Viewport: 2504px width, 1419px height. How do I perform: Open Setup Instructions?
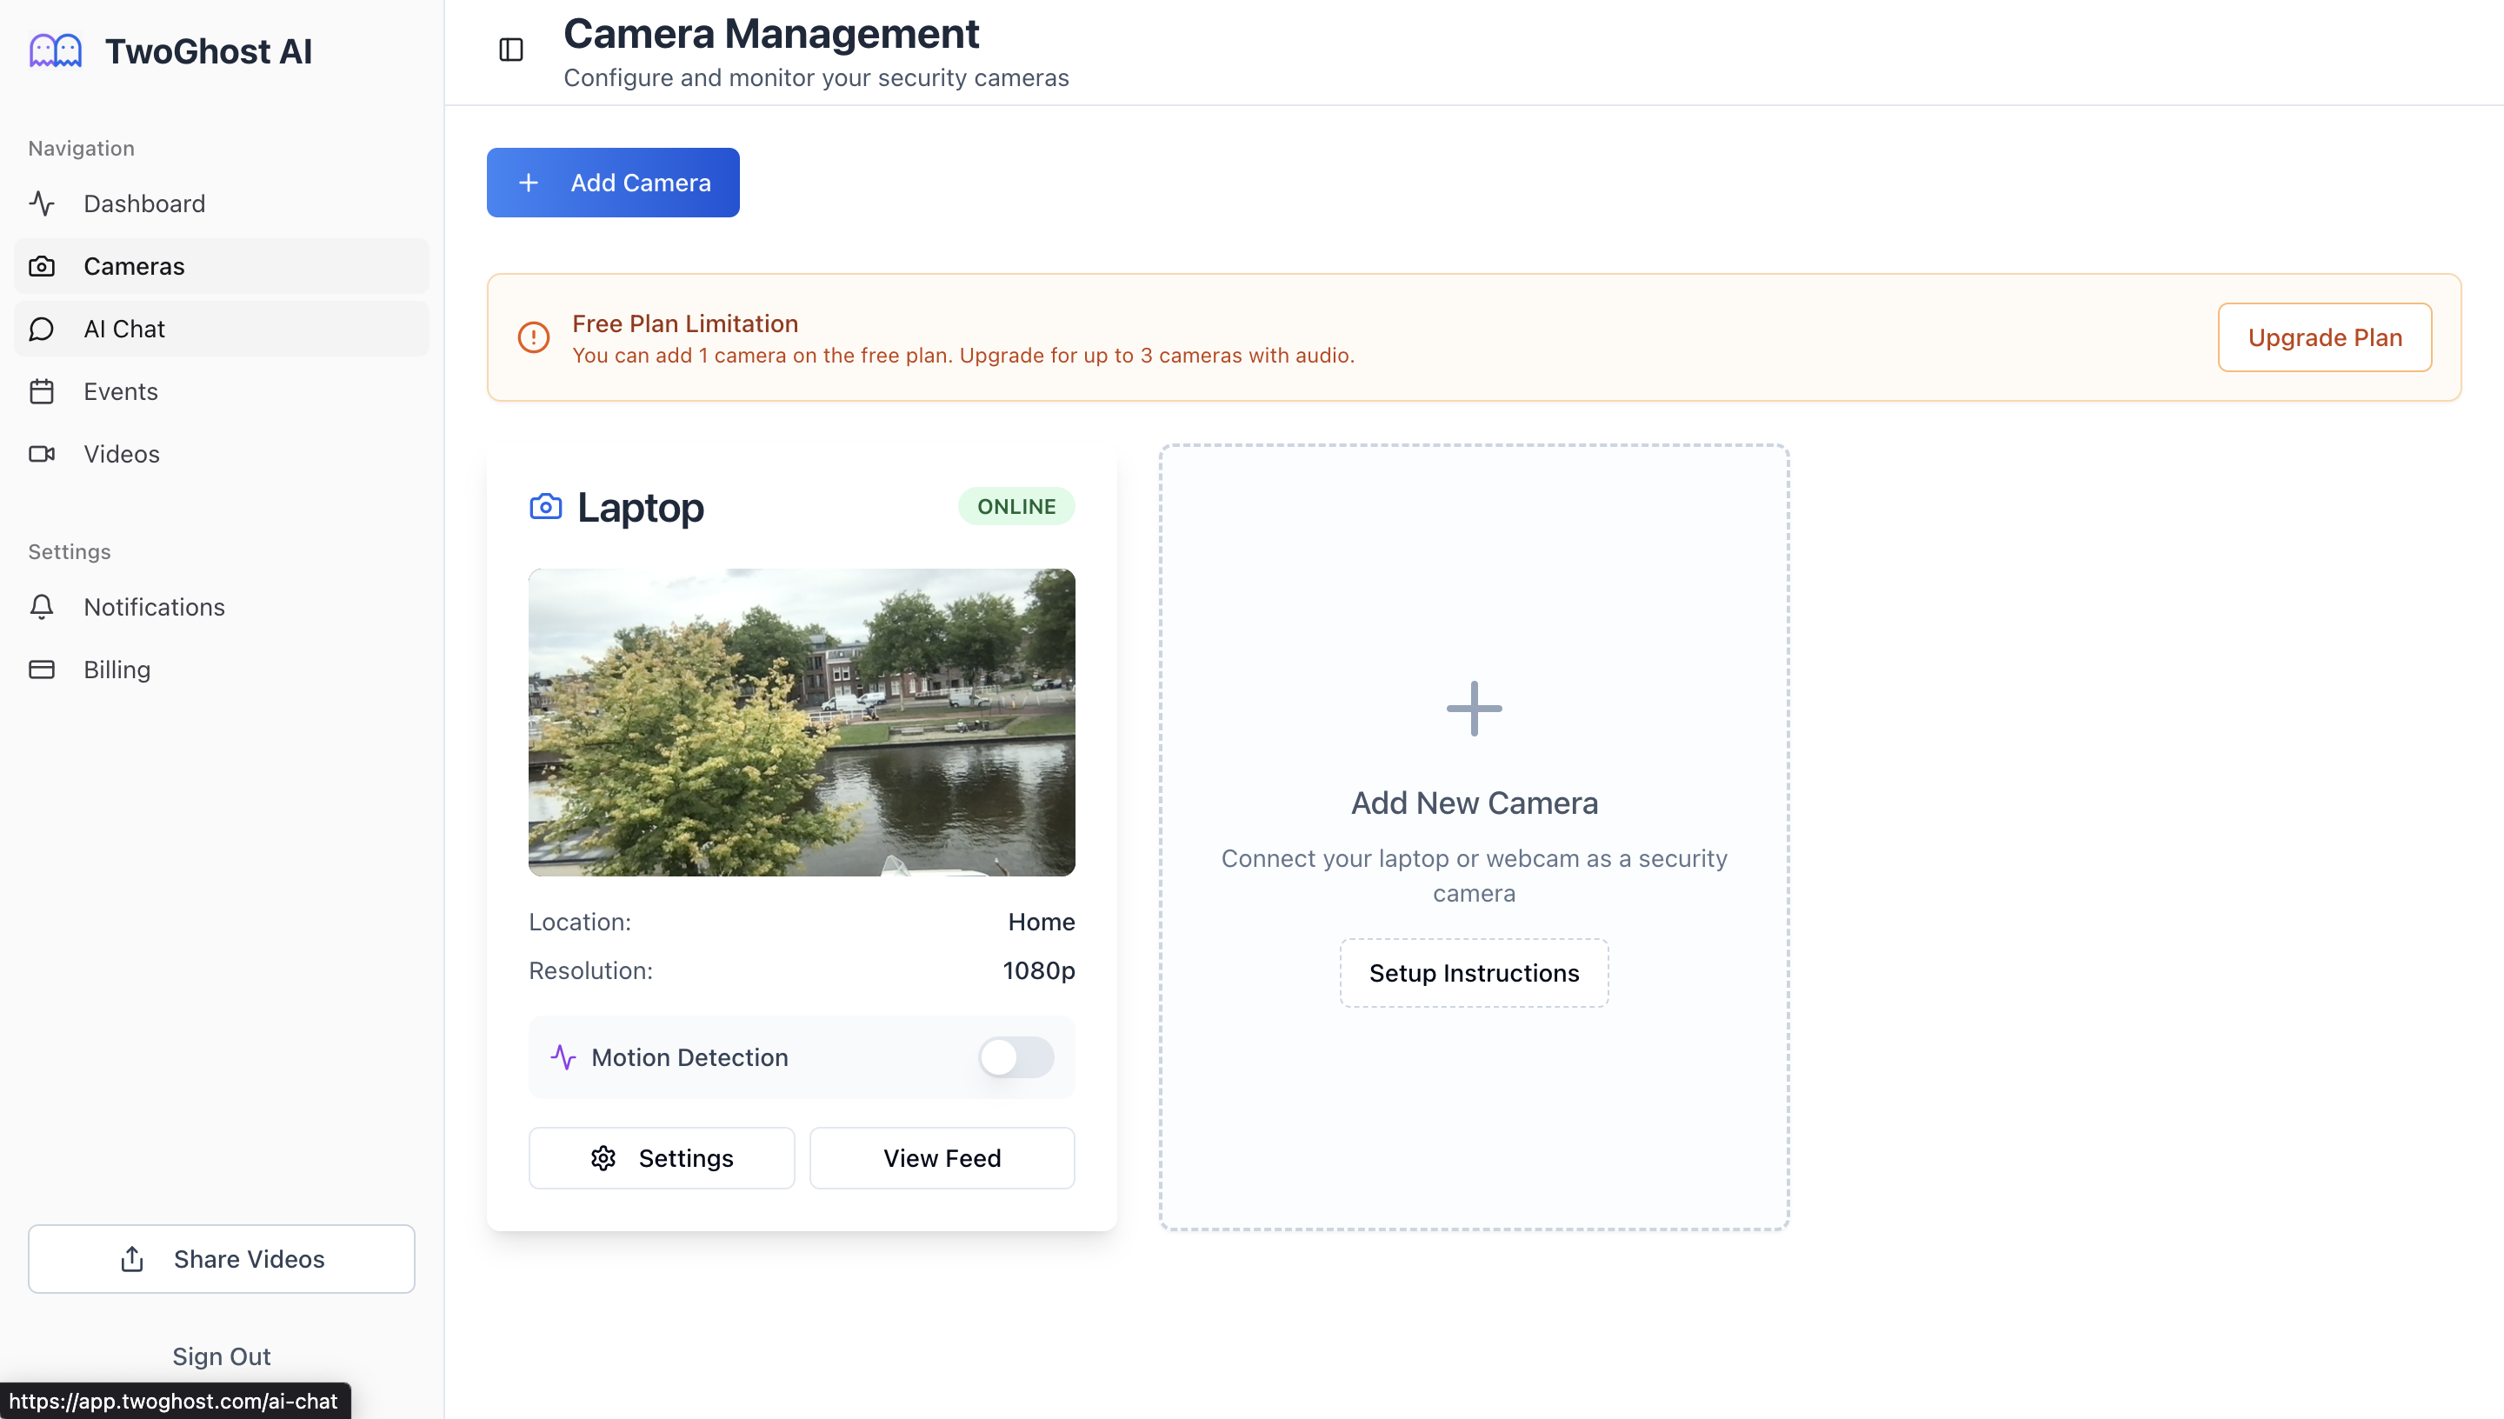(1475, 973)
